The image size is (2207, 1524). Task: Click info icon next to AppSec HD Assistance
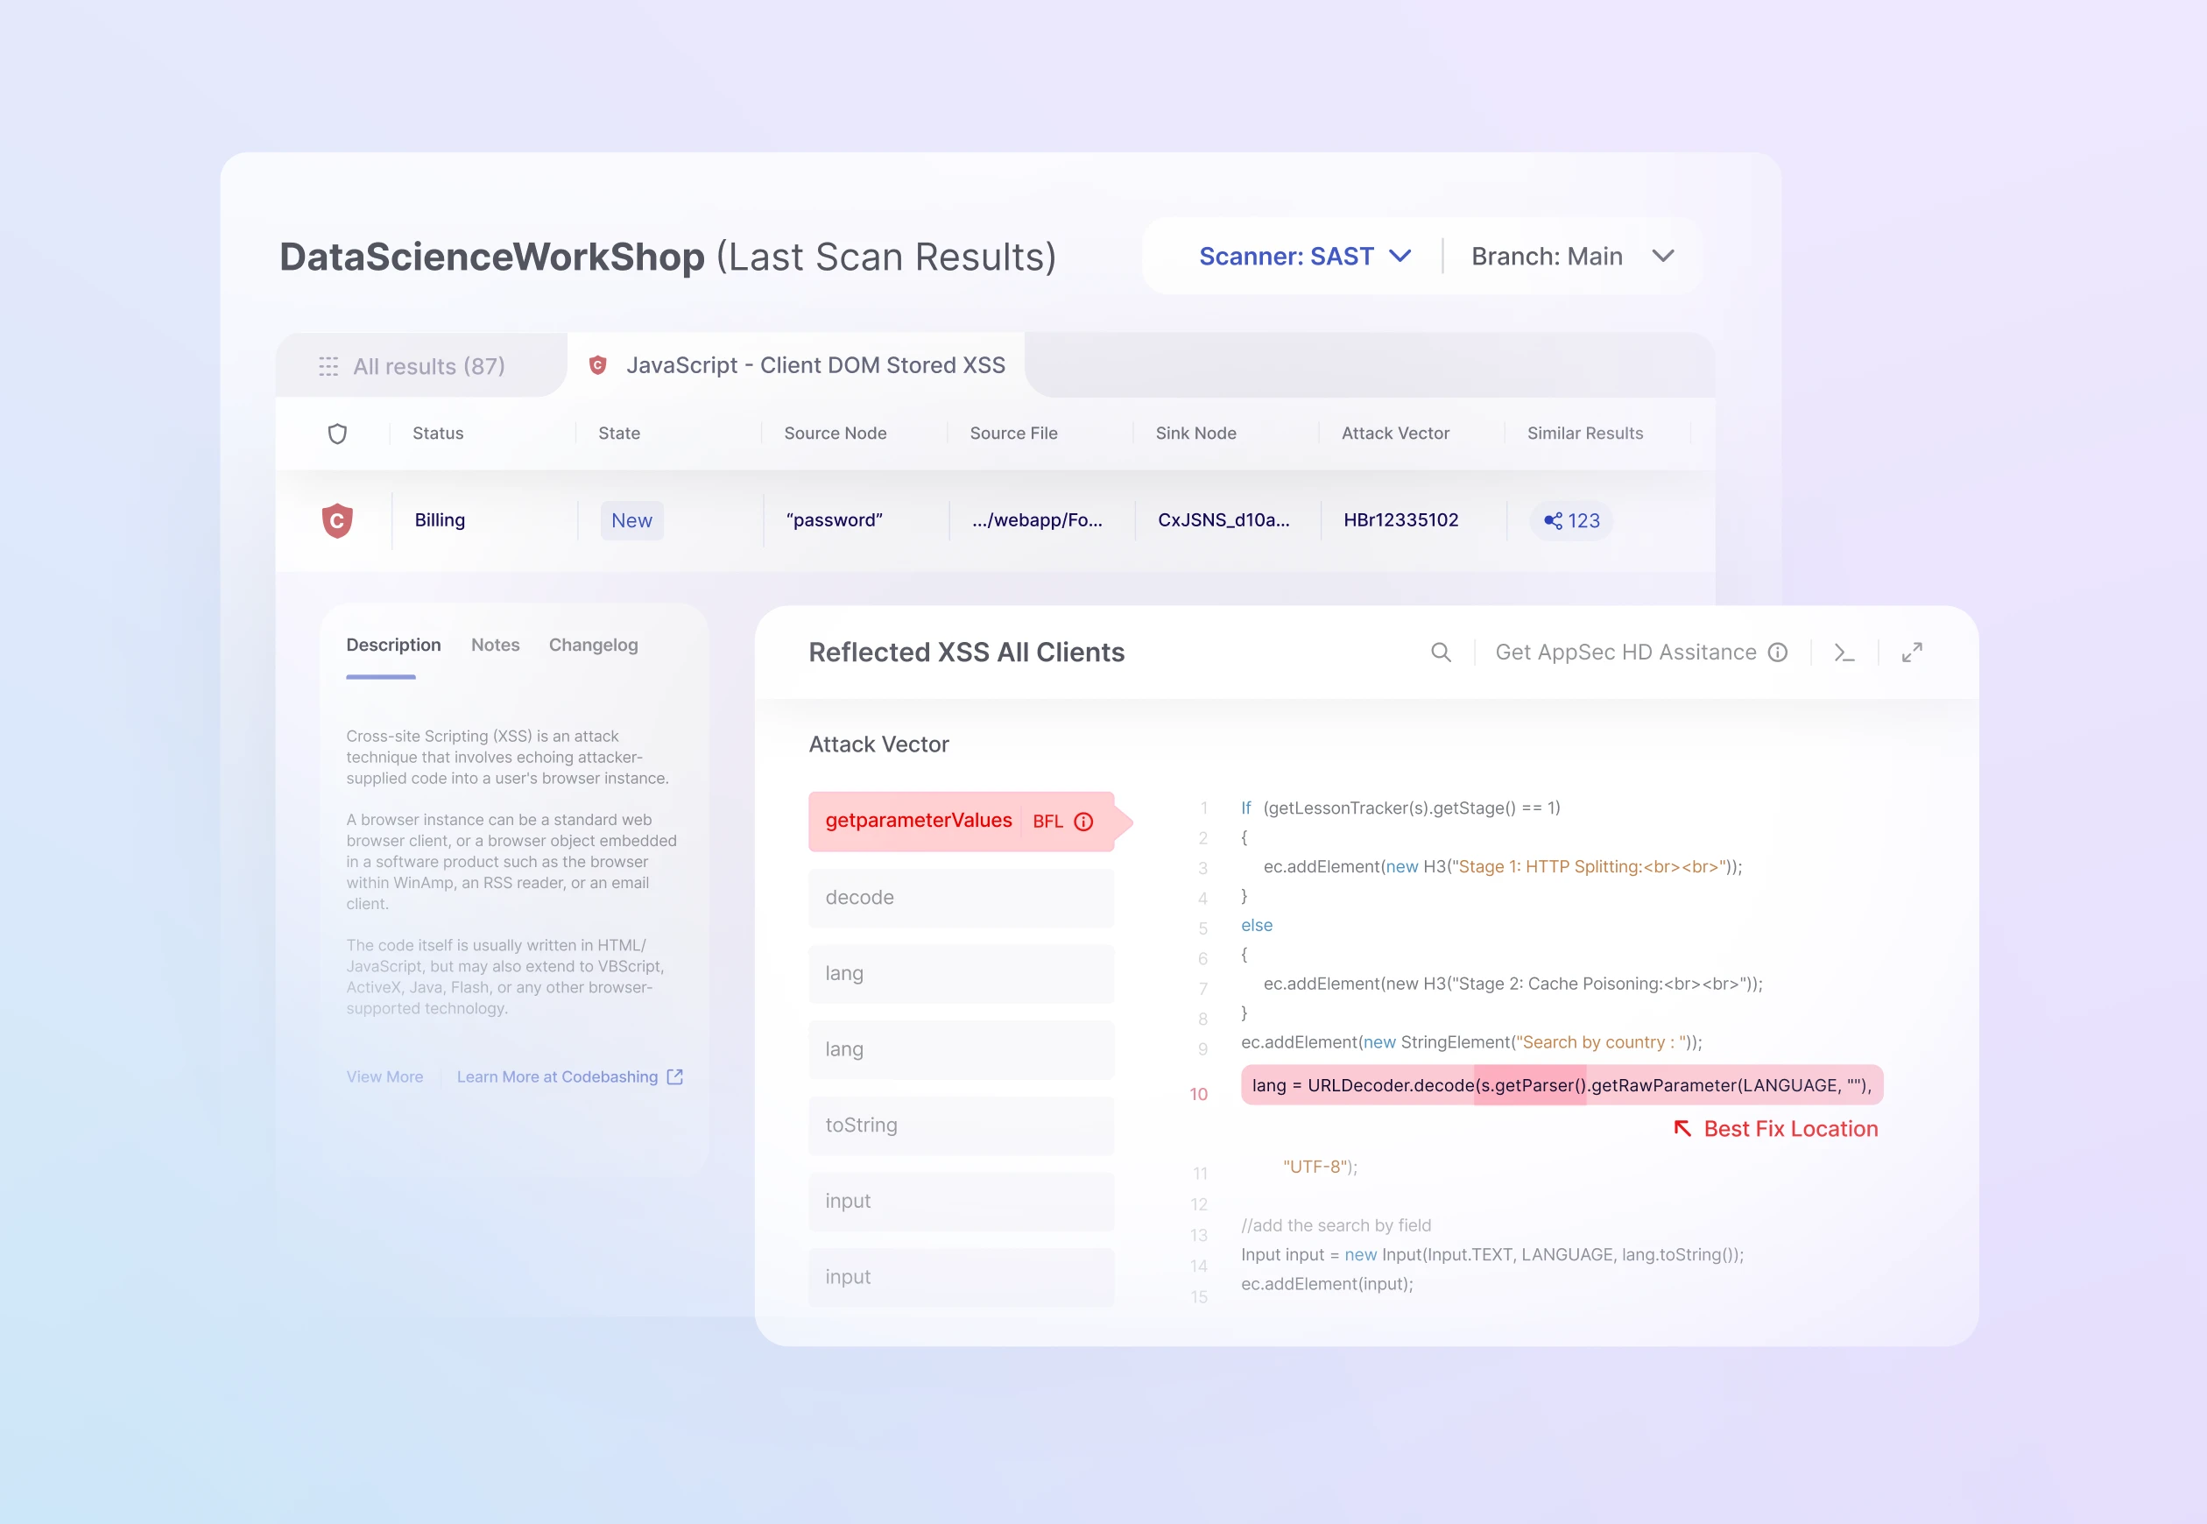[1778, 653]
